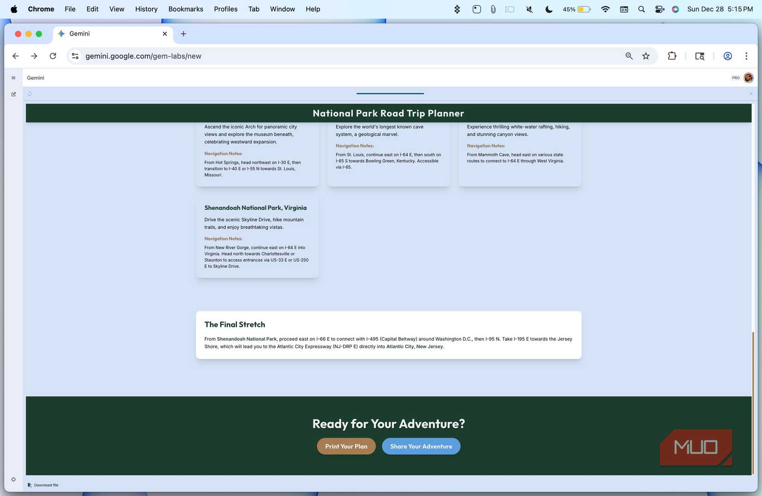The width and height of the screenshot is (762, 496).
Task: Click Print Your Plan button
Action: click(346, 446)
